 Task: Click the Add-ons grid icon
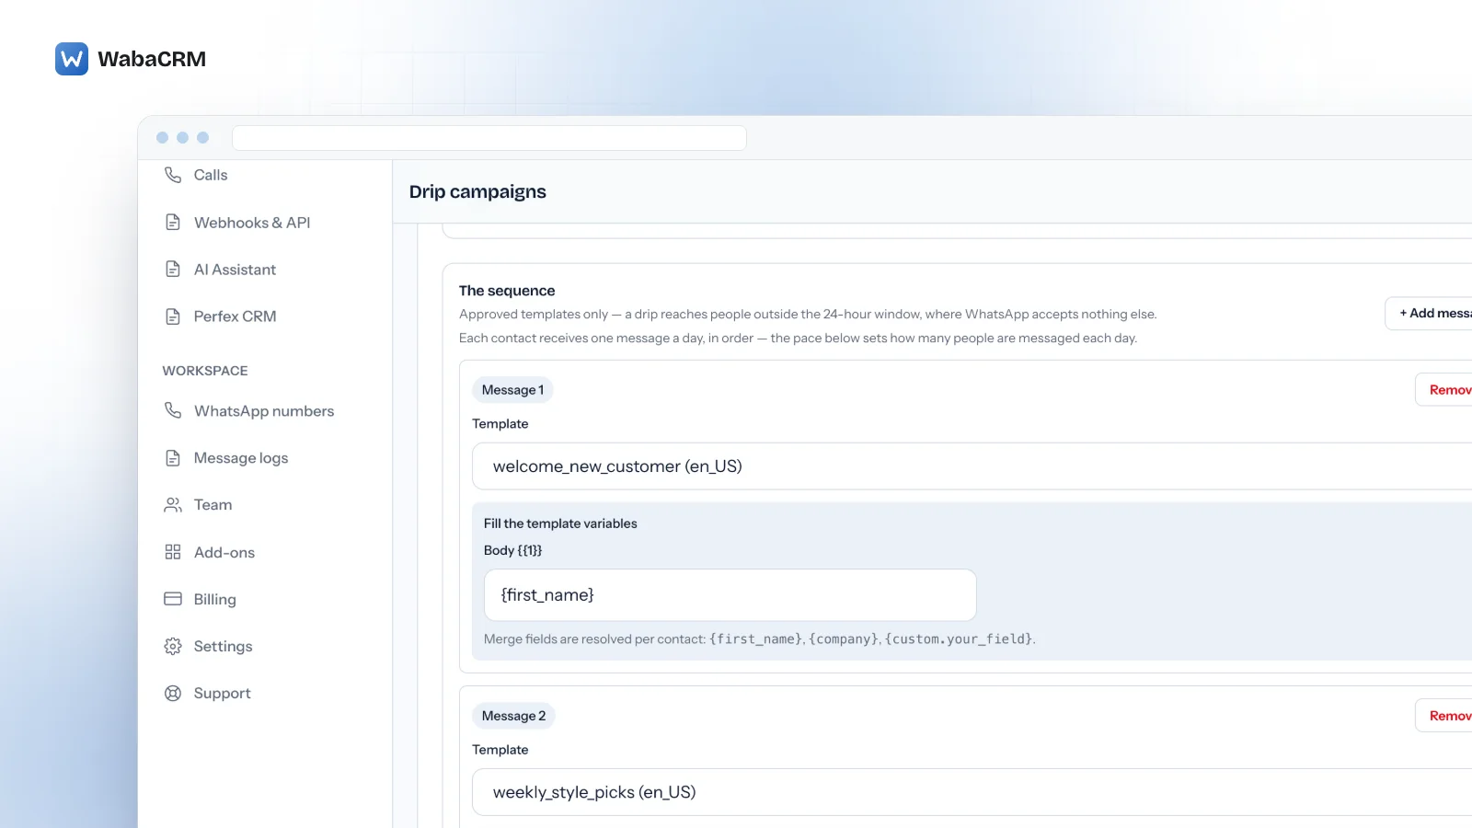coord(173,552)
